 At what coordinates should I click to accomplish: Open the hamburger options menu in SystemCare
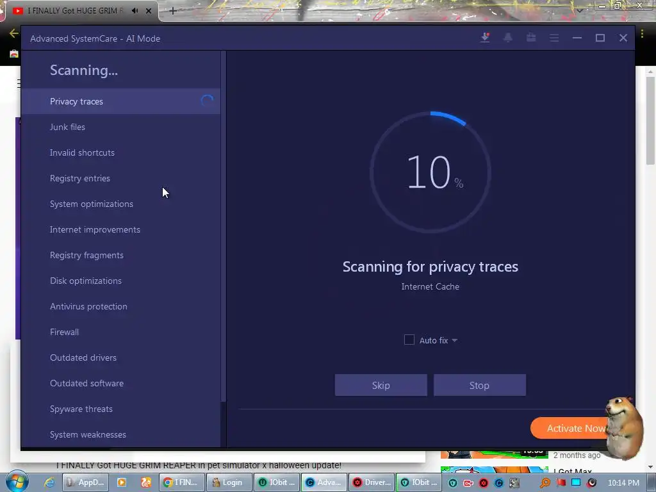point(554,38)
